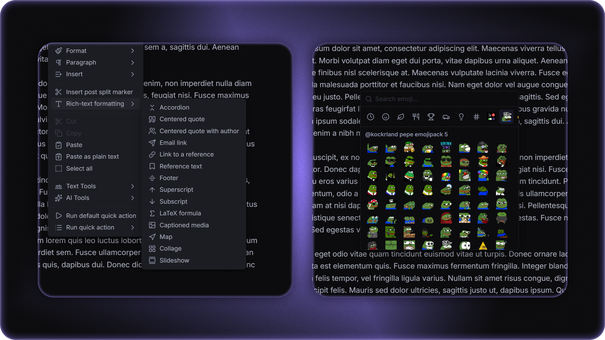This screenshot has height=340, width=605.
Task: Click the grid icon for Collage
Action: pos(152,248)
